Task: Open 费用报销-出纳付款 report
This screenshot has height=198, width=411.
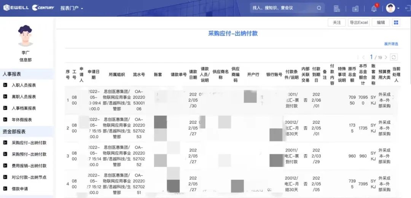Action: pos(29,166)
